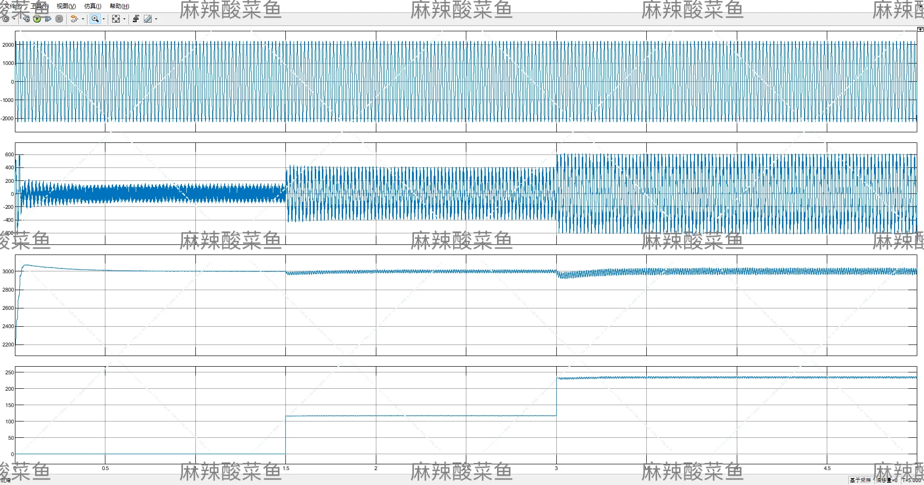Click the trigger setup icon
924x485 pixels.
(136, 19)
